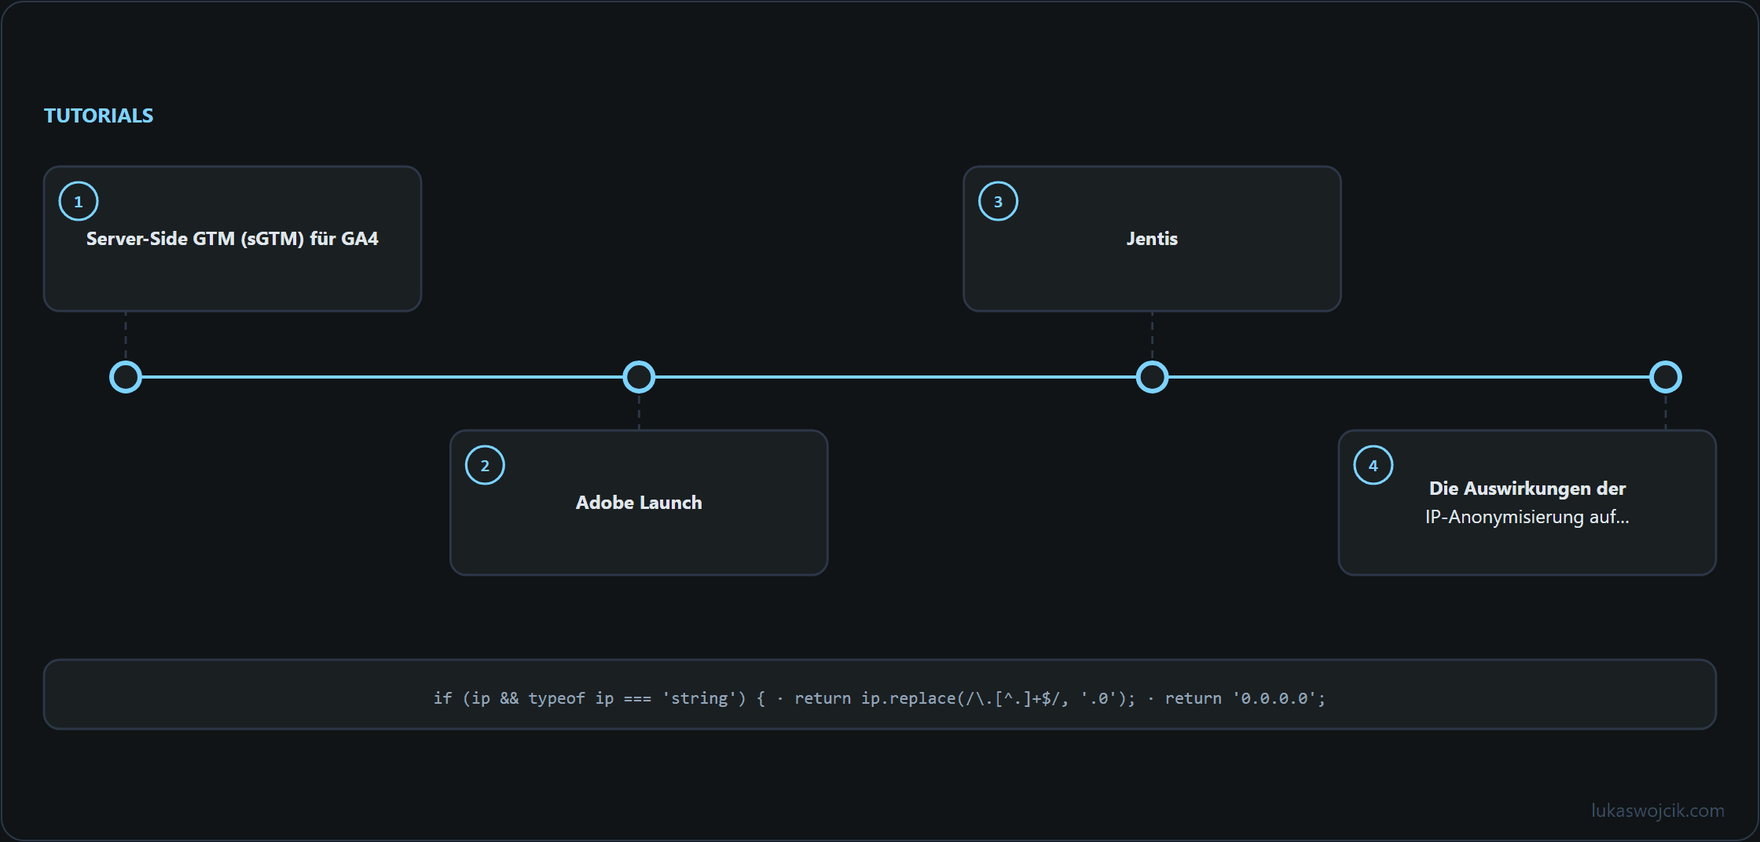Click the step 2 number badge
1760x842 pixels.
pyautogui.click(x=485, y=465)
